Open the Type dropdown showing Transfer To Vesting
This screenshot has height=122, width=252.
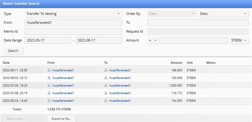click(73, 14)
